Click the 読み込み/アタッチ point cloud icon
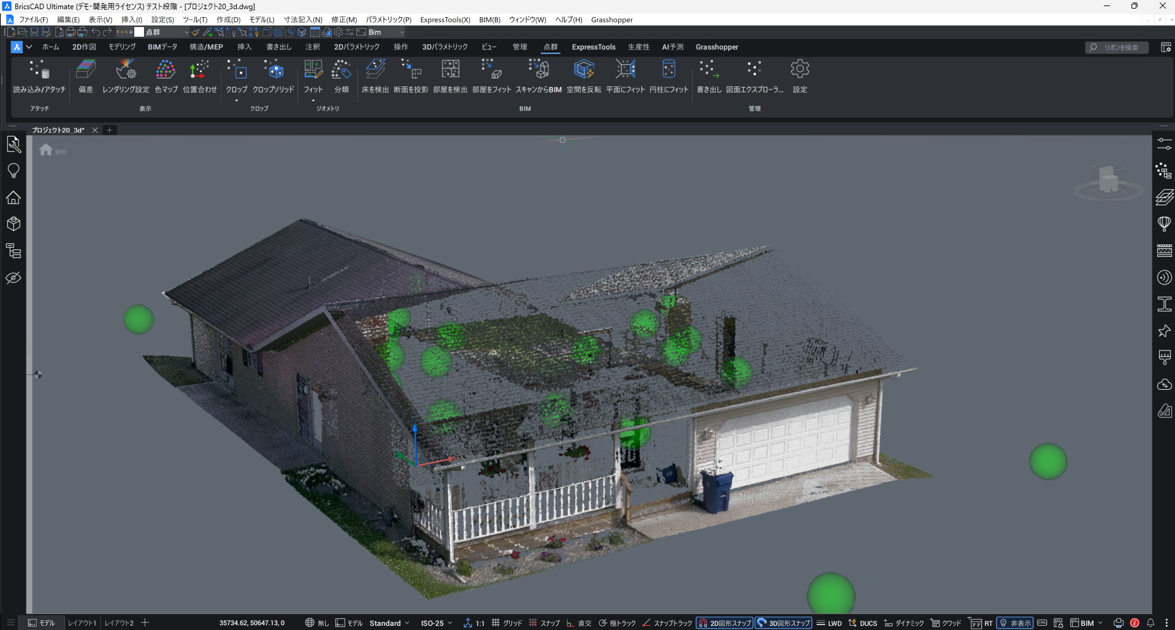 point(39,70)
